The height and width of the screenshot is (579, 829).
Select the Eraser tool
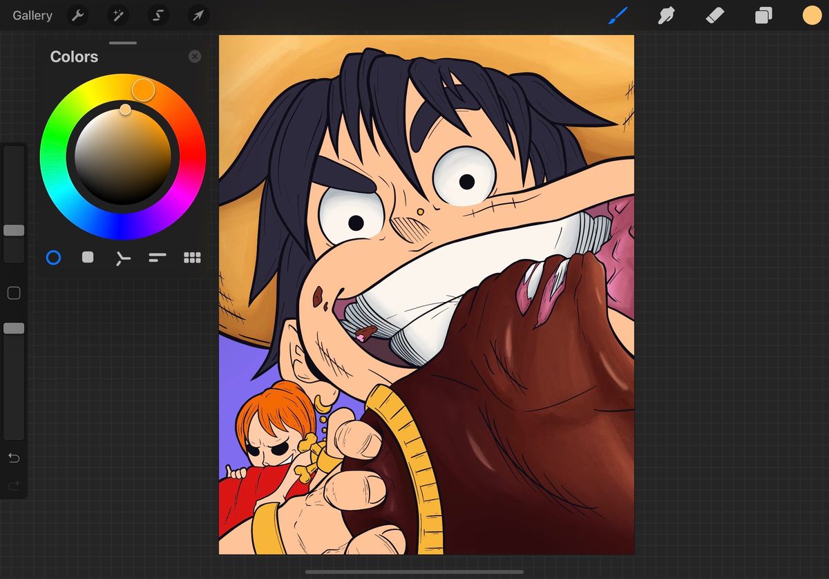click(715, 15)
